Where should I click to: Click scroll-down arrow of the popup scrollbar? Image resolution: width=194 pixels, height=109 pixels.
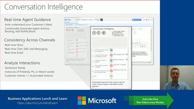130,88
